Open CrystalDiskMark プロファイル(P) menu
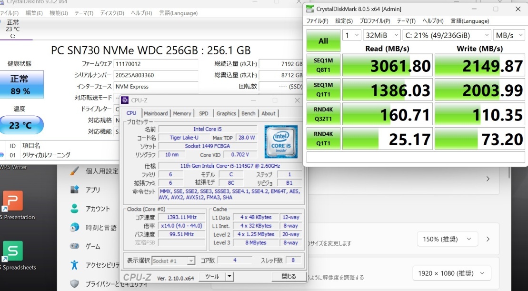Screen dimensions: 528x291 (374, 21)
